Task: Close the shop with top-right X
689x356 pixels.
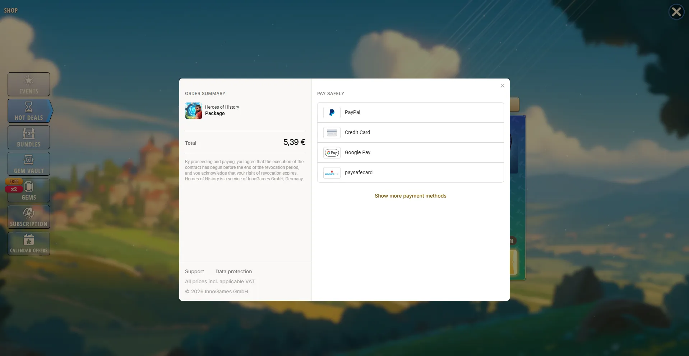Action: (676, 12)
